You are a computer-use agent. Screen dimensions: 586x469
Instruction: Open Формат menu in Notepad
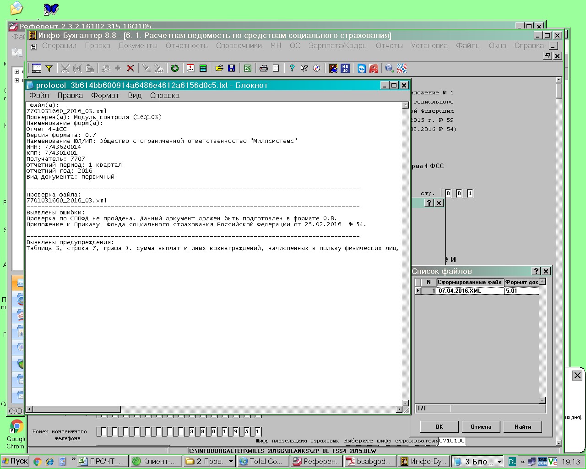[105, 95]
